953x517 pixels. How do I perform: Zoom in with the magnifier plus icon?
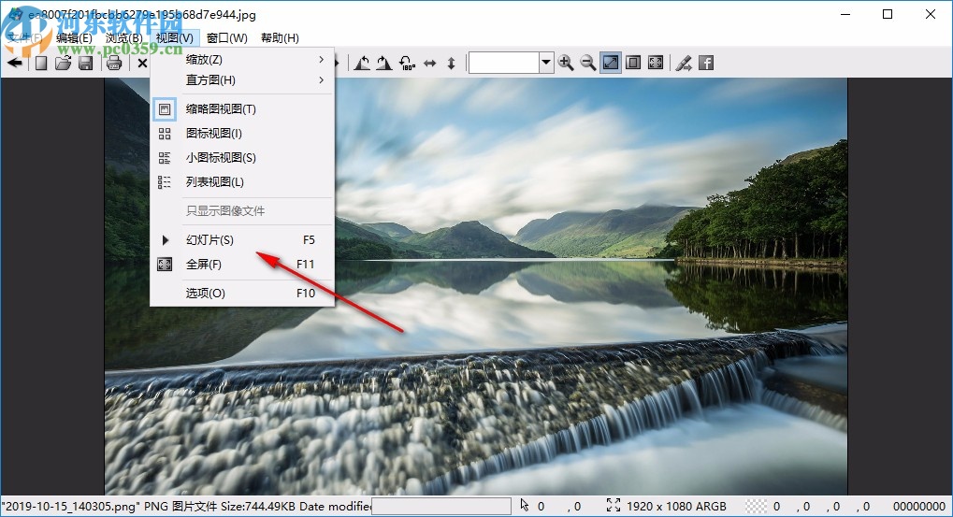[x=566, y=63]
